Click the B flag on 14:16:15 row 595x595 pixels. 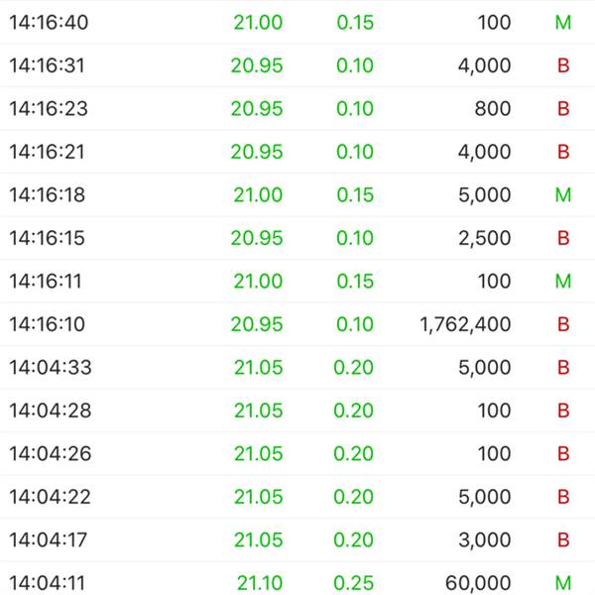tap(563, 238)
